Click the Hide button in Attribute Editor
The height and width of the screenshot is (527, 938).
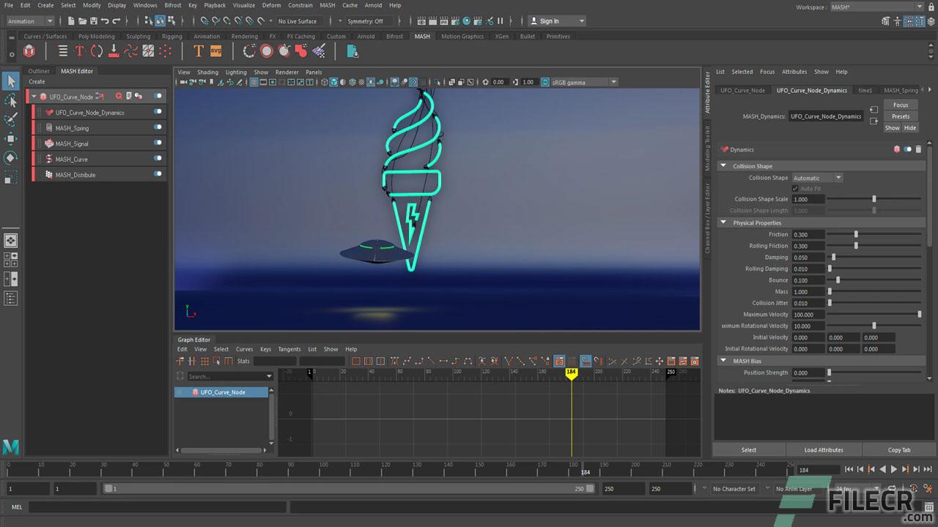click(910, 127)
